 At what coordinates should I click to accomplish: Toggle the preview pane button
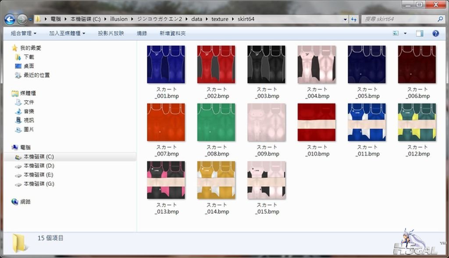tap(420, 33)
